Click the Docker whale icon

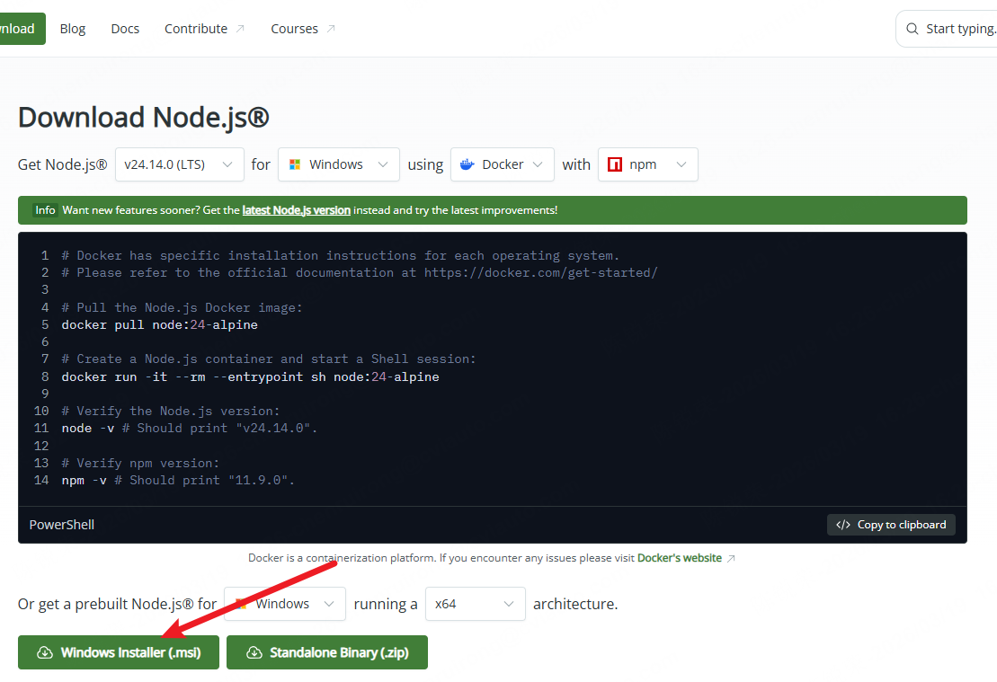[467, 164]
